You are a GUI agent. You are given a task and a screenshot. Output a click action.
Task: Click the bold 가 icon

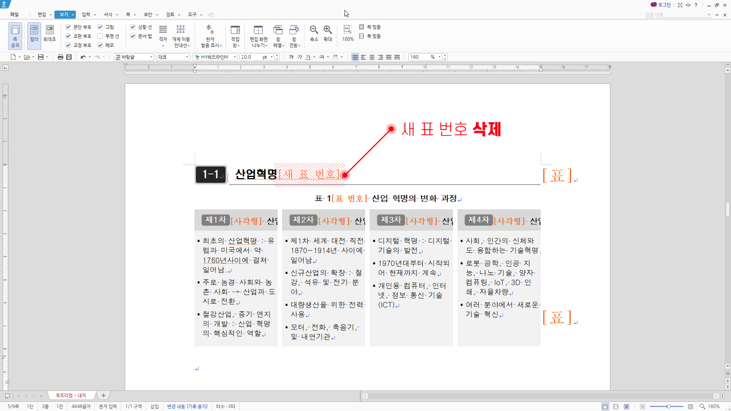point(291,57)
